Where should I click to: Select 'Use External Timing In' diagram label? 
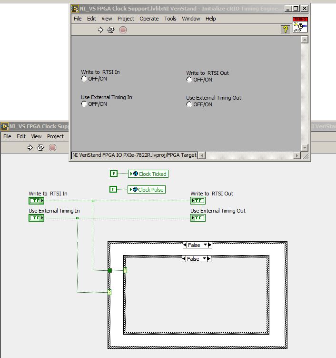pos(54,211)
